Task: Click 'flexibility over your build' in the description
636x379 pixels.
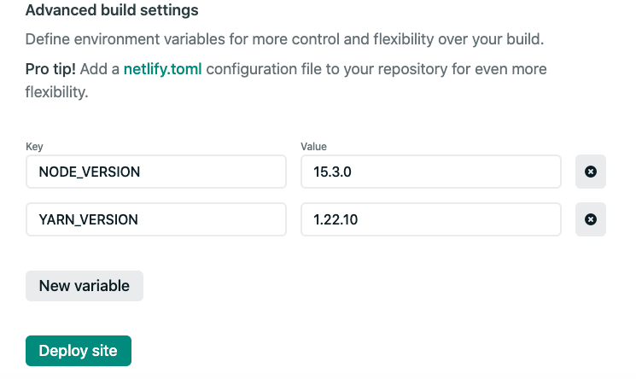Action: tap(456, 40)
